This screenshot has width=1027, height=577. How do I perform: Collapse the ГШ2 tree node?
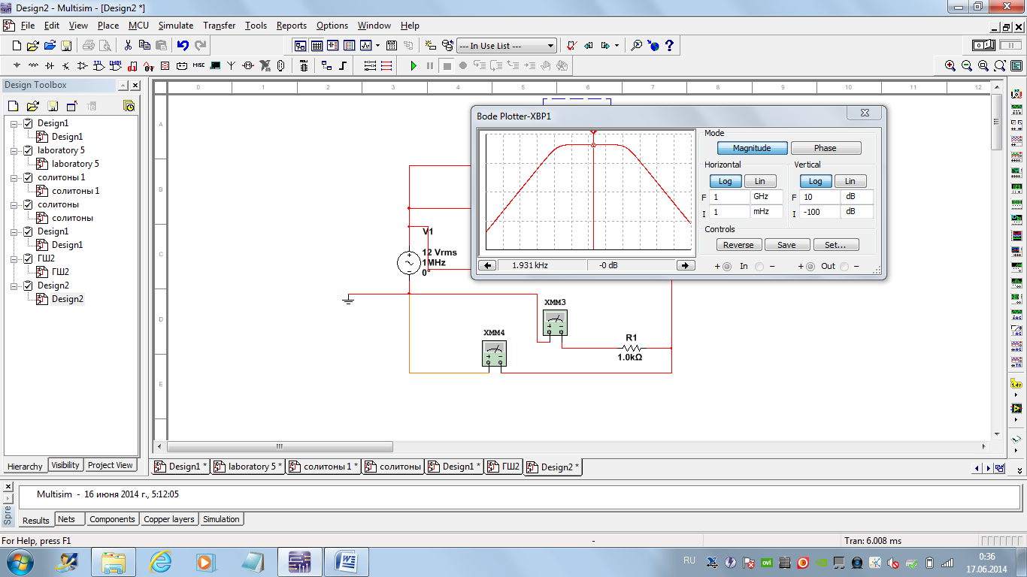pos(15,258)
